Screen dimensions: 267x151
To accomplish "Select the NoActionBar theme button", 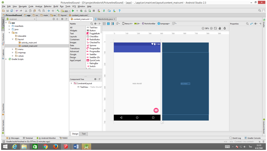I will 149,24.
